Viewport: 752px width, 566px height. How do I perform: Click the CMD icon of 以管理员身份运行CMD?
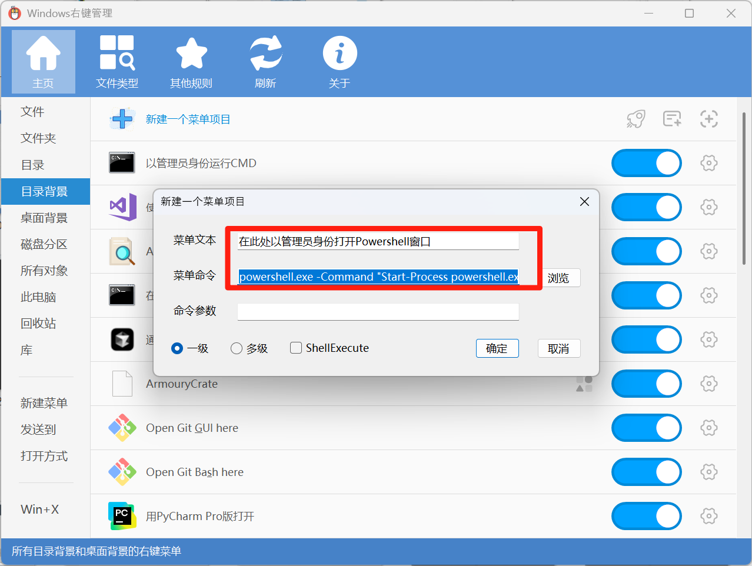click(x=122, y=163)
